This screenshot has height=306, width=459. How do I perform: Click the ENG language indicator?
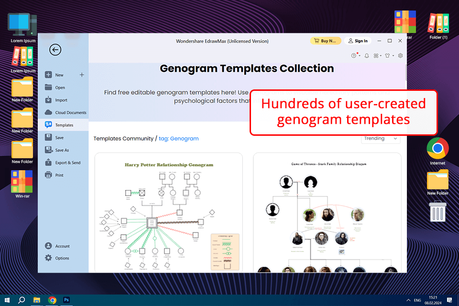[417, 300]
